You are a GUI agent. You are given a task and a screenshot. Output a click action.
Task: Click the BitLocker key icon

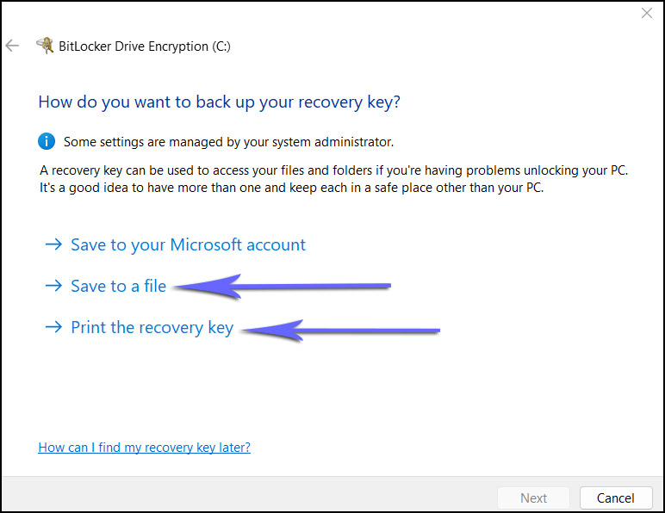click(45, 46)
